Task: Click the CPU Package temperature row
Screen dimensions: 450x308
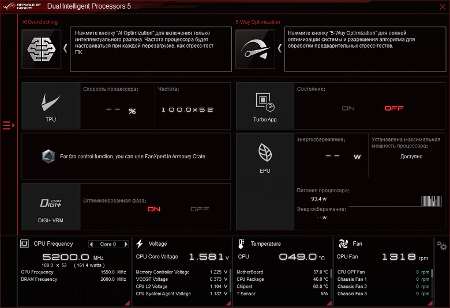Action: [282, 279]
